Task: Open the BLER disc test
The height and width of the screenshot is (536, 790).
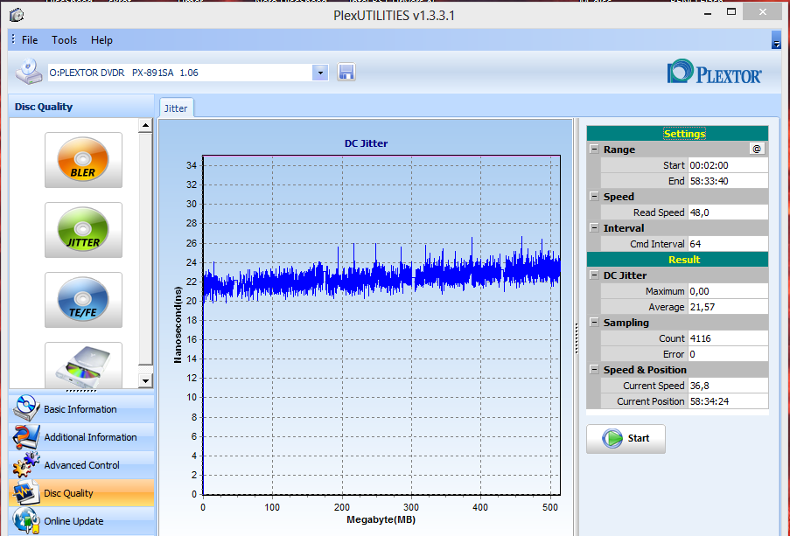Action: [83, 160]
